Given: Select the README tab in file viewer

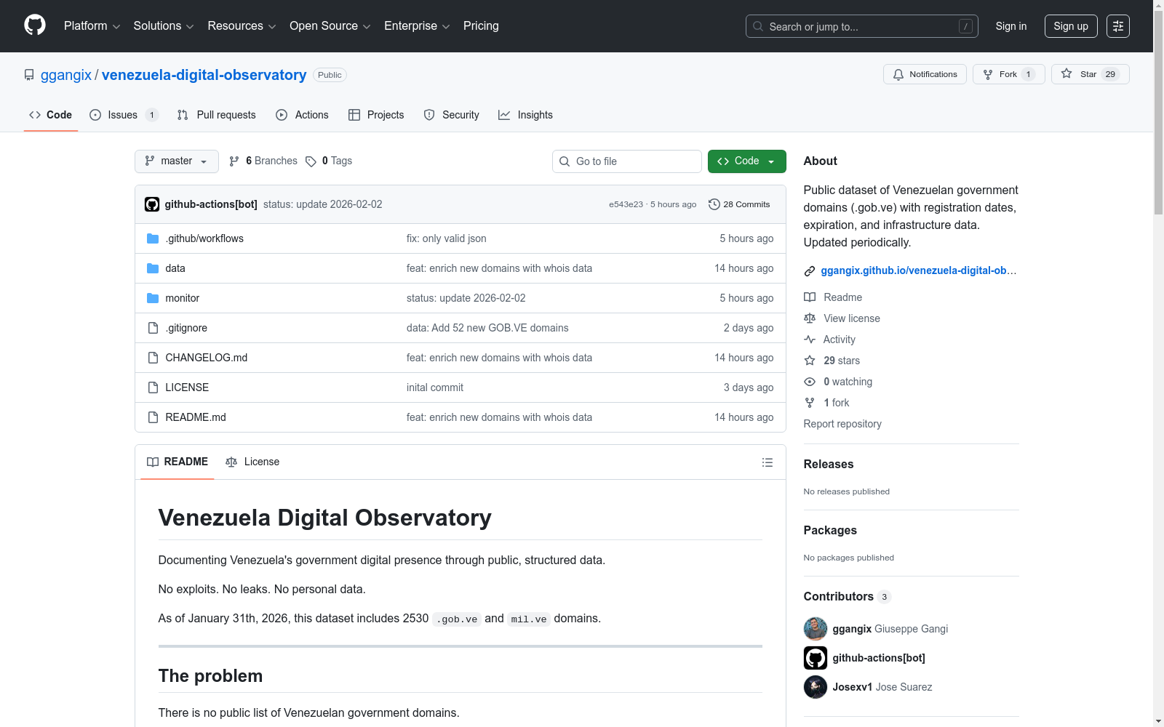Looking at the screenshot, I should [178, 462].
